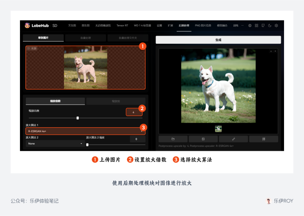Click the 缩放比例 slider handle
This screenshot has width=304, height=216.
tap(78, 118)
